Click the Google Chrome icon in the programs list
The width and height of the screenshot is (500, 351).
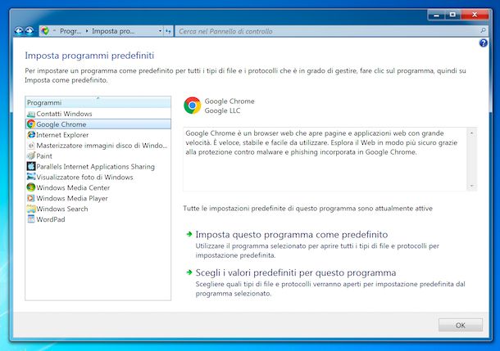click(x=31, y=124)
